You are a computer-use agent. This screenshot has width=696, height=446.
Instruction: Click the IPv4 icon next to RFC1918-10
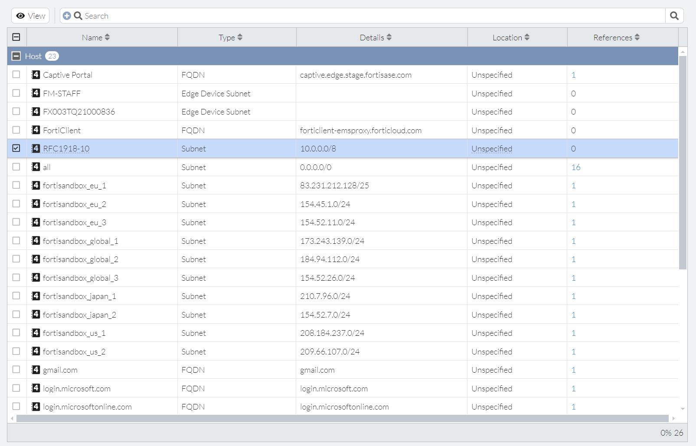tap(35, 148)
